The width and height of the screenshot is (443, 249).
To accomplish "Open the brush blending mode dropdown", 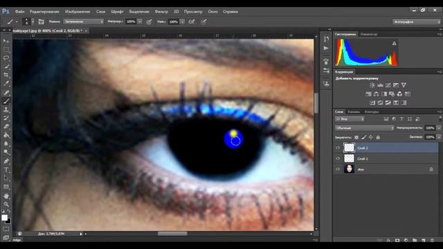I will coord(83,21).
